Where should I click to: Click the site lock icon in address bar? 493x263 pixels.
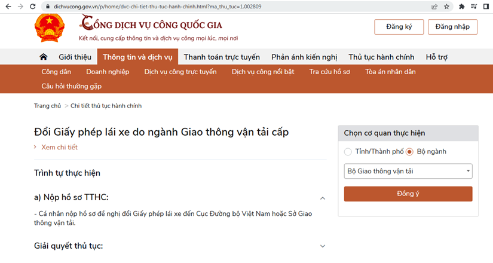click(48, 7)
